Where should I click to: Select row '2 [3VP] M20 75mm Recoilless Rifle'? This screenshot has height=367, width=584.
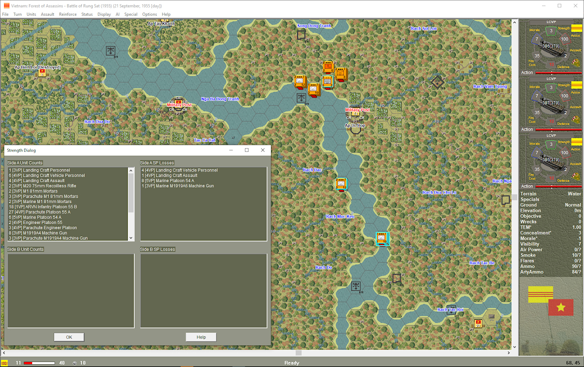pyautogui.click(x=68, y=186)
